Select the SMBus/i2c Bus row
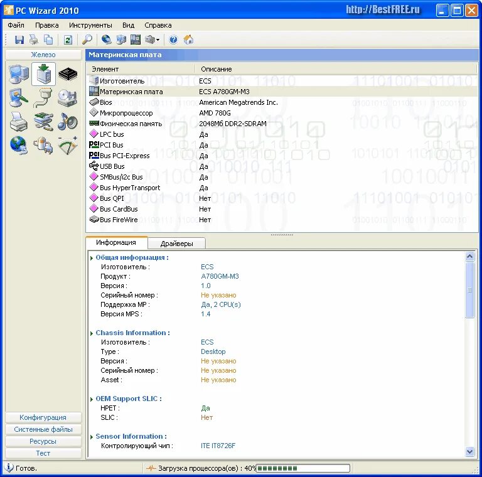 click(282, 177)
